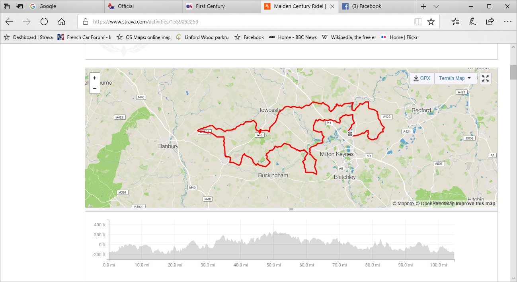
Task: Click the scrollbar down arrow
Action: [x=513, y=278]
